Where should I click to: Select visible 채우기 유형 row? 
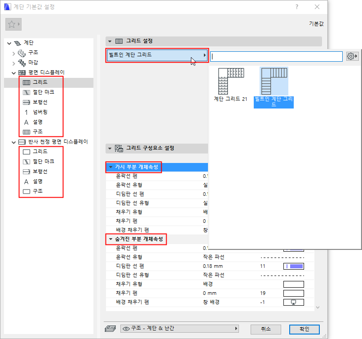(x=157, y=212)
